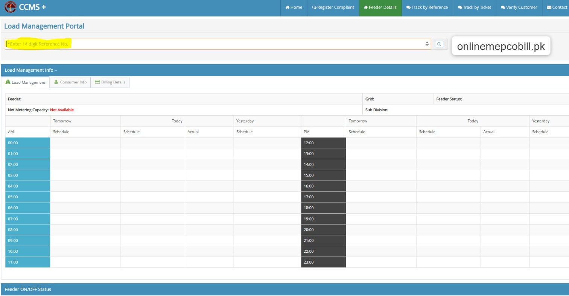The width and height of the screenshot is (569, 296).
Task: Click the Feeder ON/OFF Status header
Action: click(x=28, y=289)
